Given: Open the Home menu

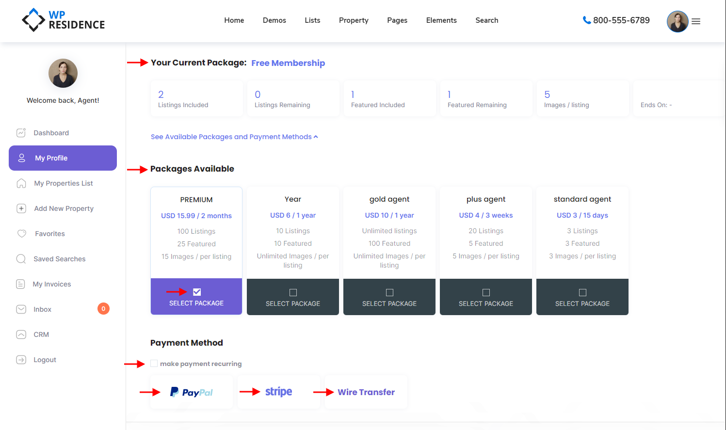Looking at the screenshot, I should tap(234, 20).
